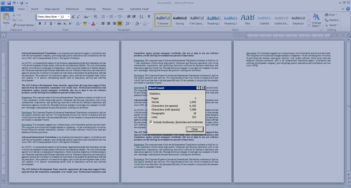
Task: Apply the red font color
Action: click(x=93, y=23)
